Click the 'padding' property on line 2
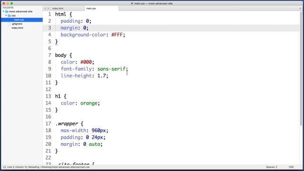The width and height of the screenshot is (304, 171). coord(71,21)
